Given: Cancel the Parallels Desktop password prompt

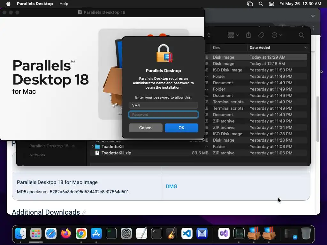Looking at the screenshot, I should tap(146, 128).
